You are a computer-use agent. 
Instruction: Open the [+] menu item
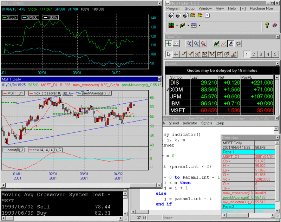click(243, 8)
